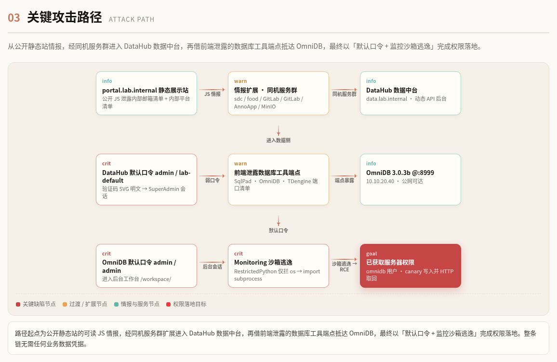
Task: Click the legend label 过渡 / 扩展节点
Action: click(x=88, y=304)
